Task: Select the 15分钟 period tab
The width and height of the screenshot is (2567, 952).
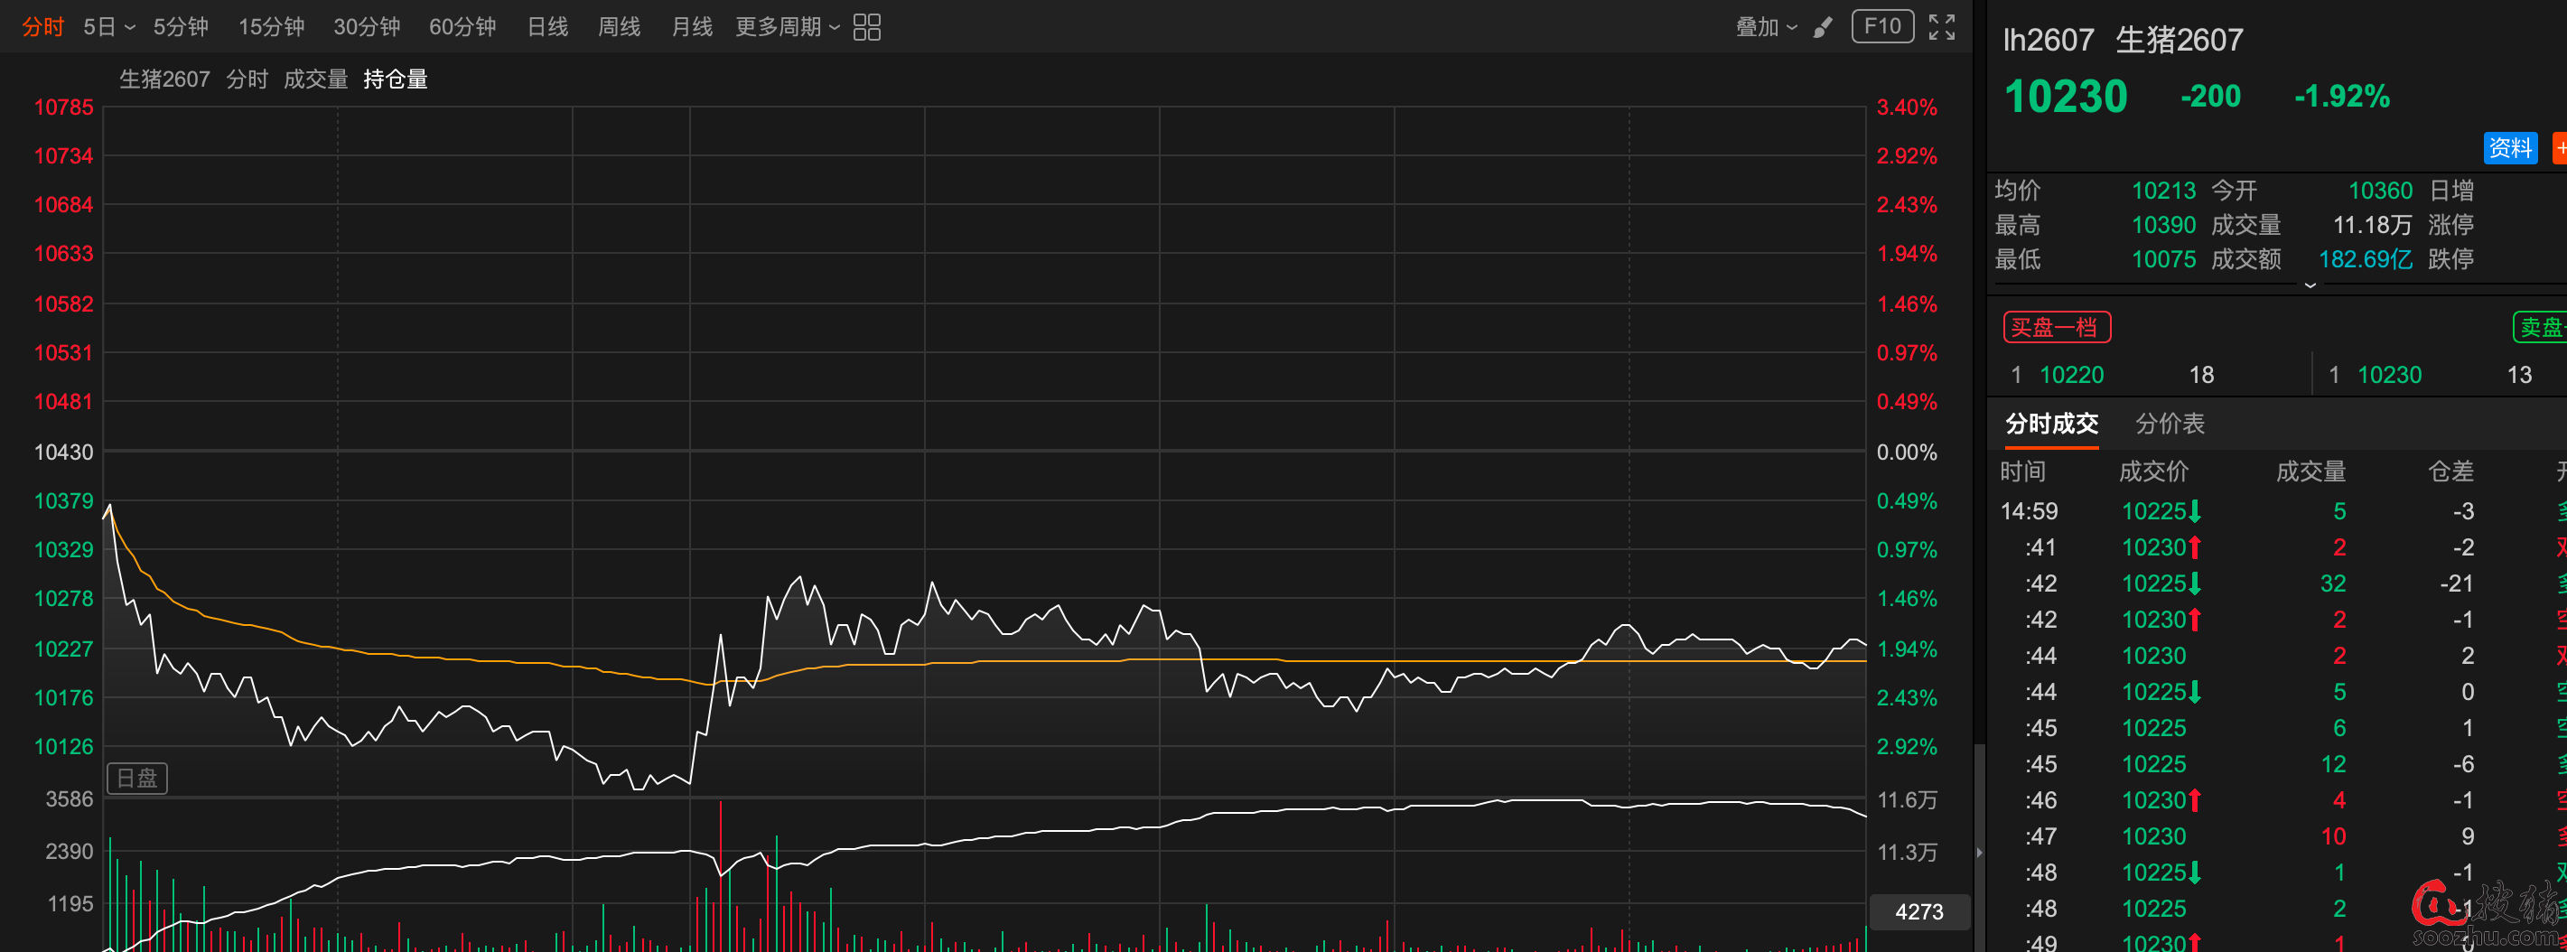Action: point(271,27)
